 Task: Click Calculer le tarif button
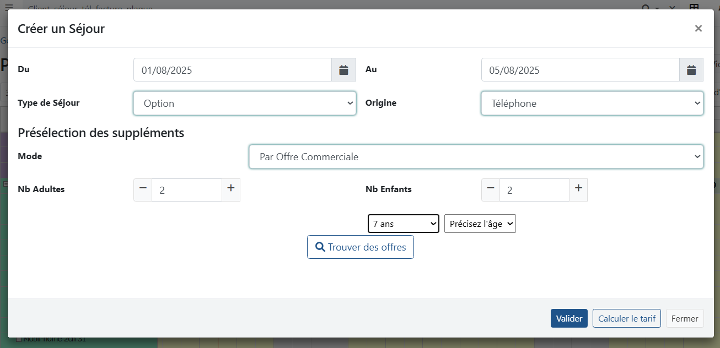[x=626, y=318]
